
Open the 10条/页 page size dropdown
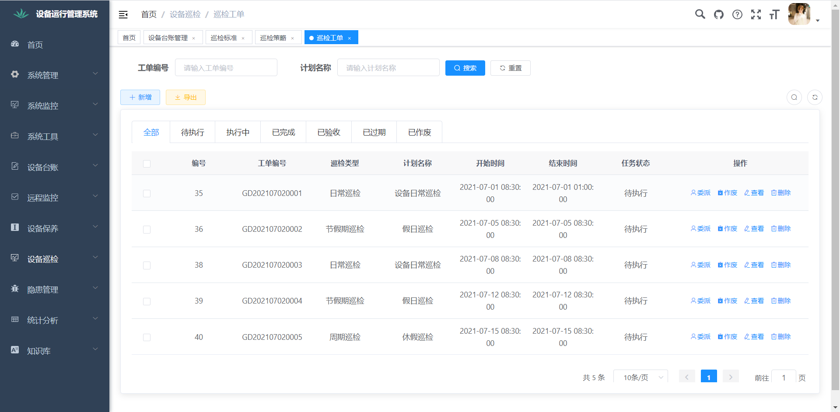[640, 377]
